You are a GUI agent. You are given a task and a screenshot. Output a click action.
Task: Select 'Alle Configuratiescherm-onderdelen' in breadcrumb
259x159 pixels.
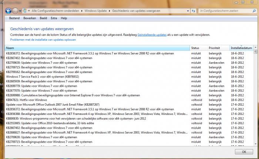pyautogui.click(x=55, y=11)
